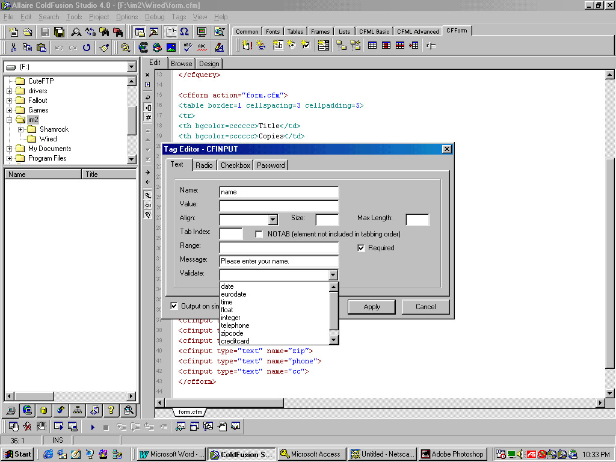Click the Repeat last action circular arrow
The width and height of the screenshot is (616, 462).
point(87,48)
